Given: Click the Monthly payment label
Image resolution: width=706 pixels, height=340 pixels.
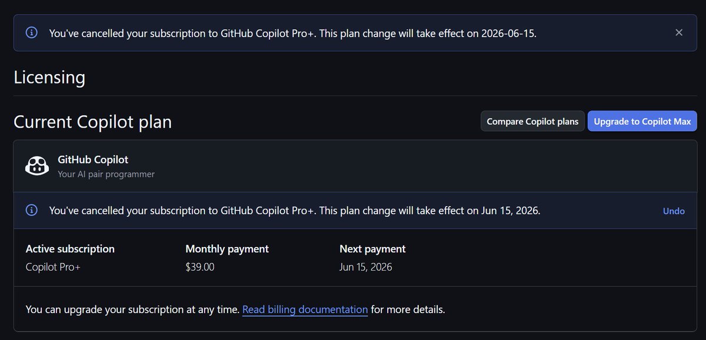Looking at the screenshot, I should click(227, 249).
